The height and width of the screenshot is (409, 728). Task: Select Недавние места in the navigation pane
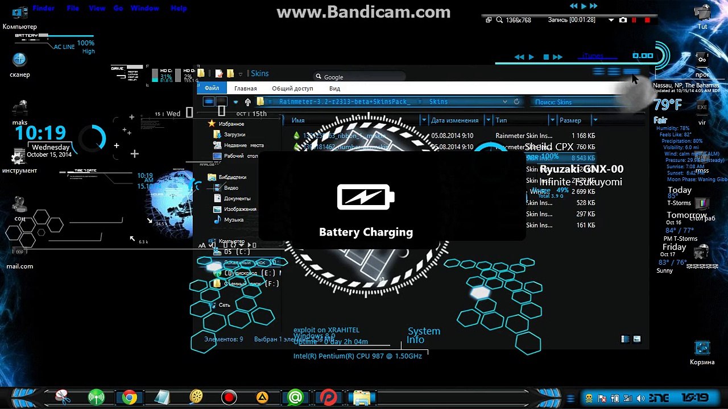[244, 145]
